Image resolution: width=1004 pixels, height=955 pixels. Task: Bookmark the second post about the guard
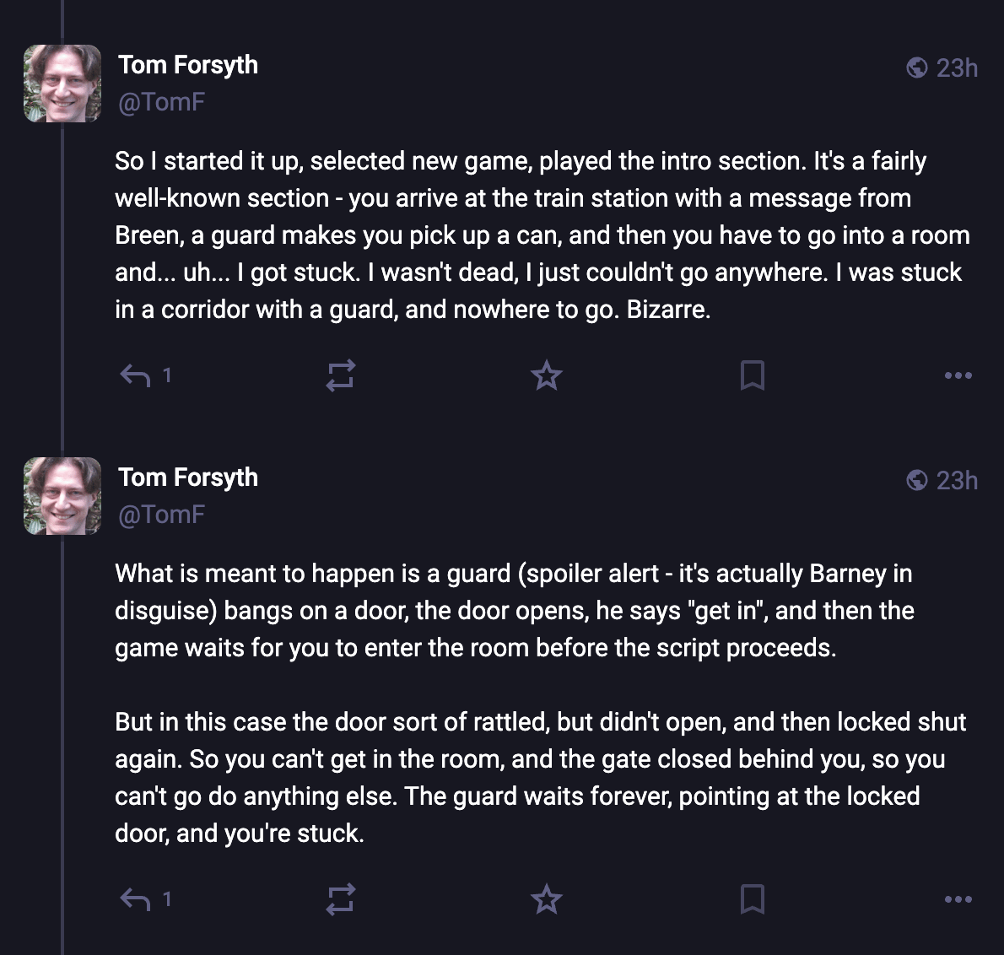752,899
